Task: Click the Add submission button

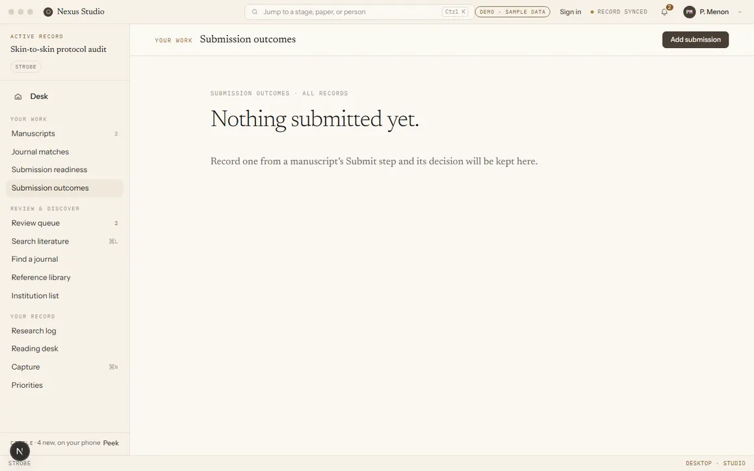Action: click(x=695, y=40)
